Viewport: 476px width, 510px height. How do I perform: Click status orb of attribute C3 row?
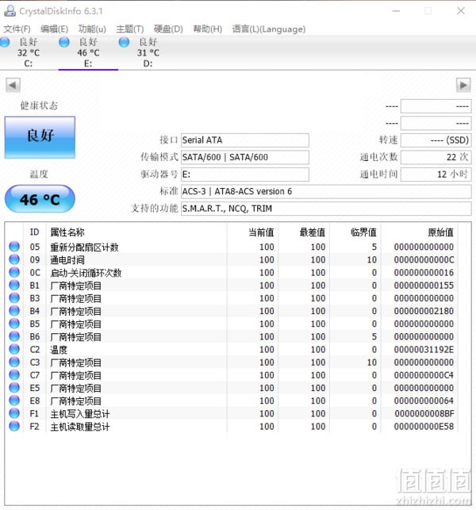point(14,362)
